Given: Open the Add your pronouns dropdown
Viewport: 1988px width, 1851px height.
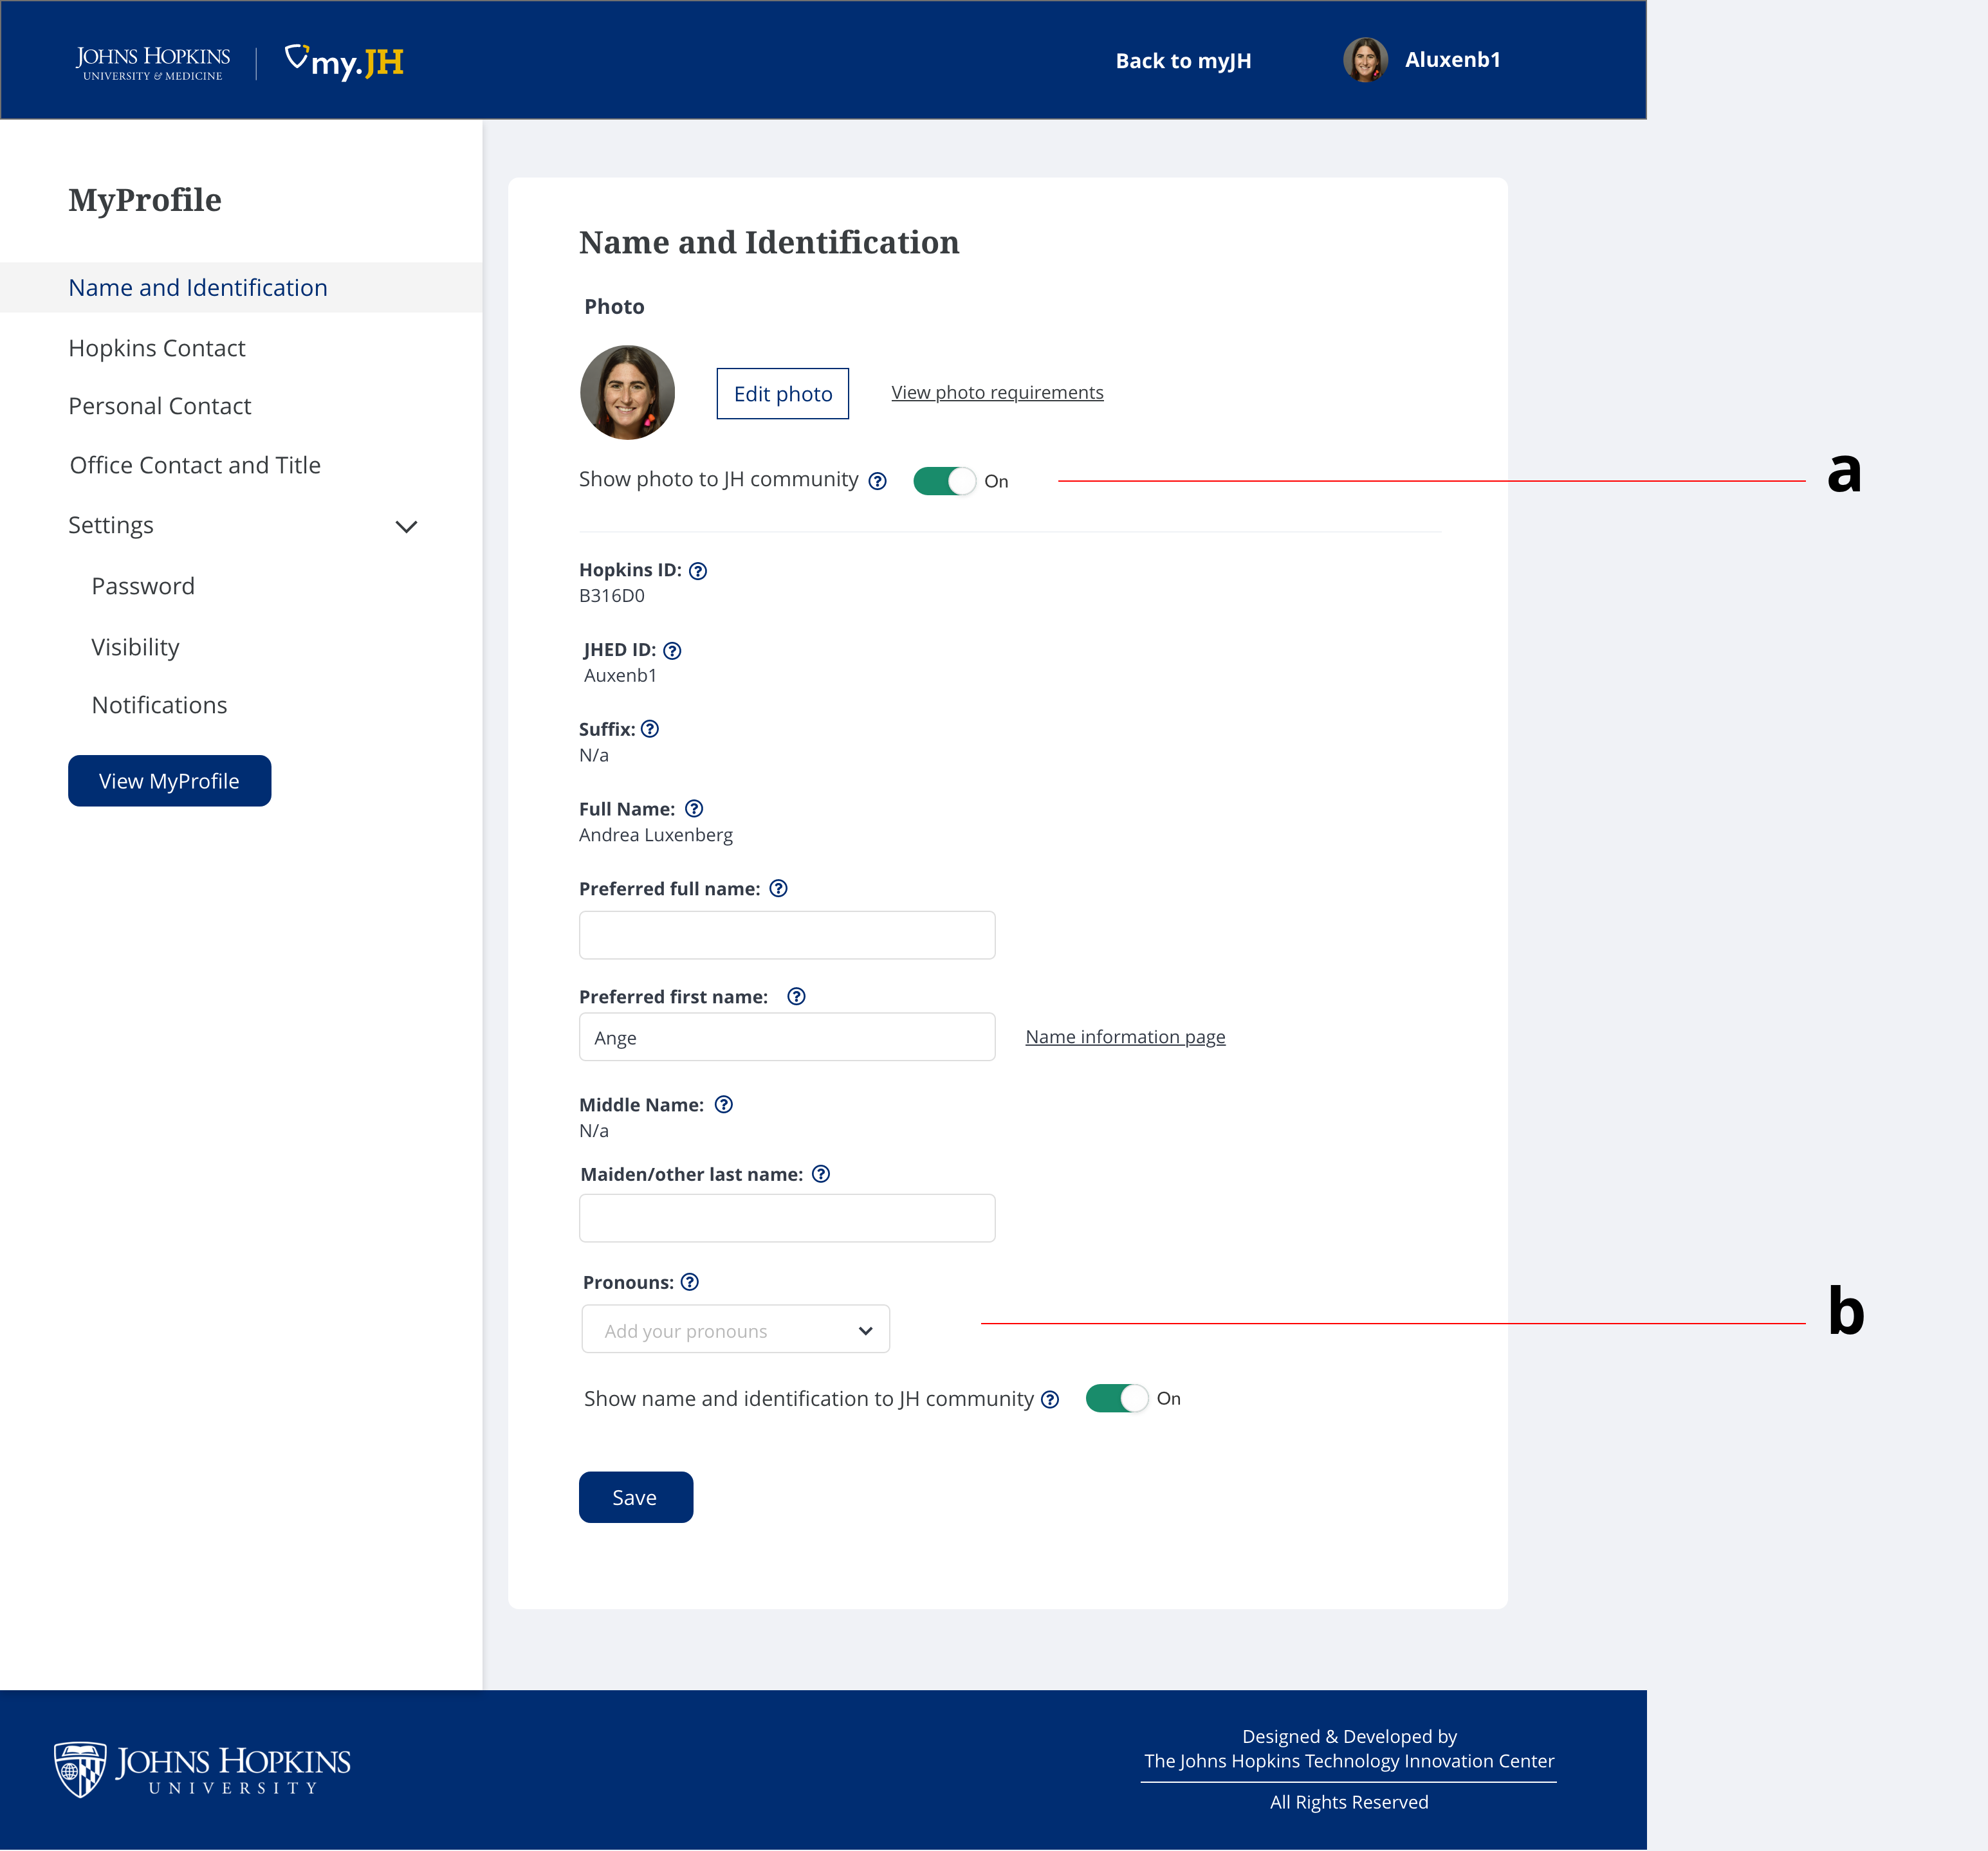Looking at the screenshot, I should [736, 1329].
